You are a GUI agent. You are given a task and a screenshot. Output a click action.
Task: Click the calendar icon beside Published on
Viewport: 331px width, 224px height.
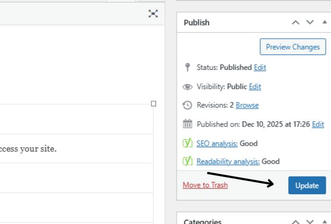click(x=187, y=124)
